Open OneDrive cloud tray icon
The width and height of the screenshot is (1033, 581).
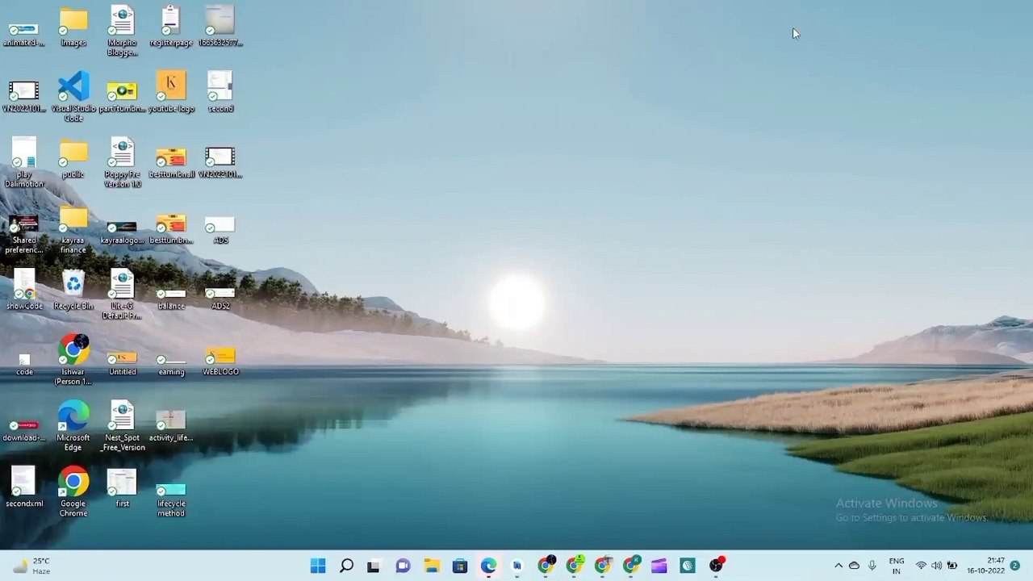pos(854,566)
